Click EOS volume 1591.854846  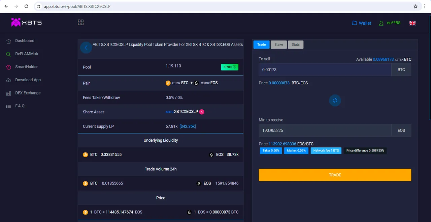pos(227,184)
